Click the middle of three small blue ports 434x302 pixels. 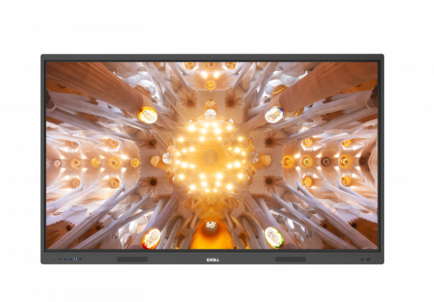pos(65,259)
